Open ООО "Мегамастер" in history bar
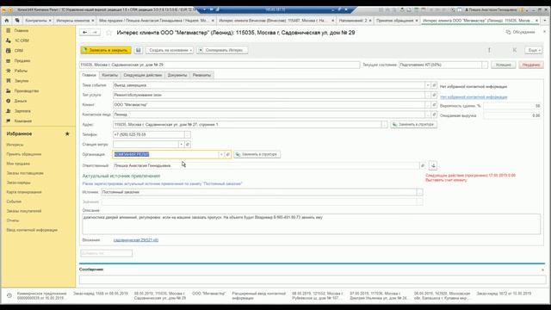 point(208,294)
